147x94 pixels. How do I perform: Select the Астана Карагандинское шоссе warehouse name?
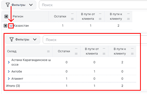[31, 62]
